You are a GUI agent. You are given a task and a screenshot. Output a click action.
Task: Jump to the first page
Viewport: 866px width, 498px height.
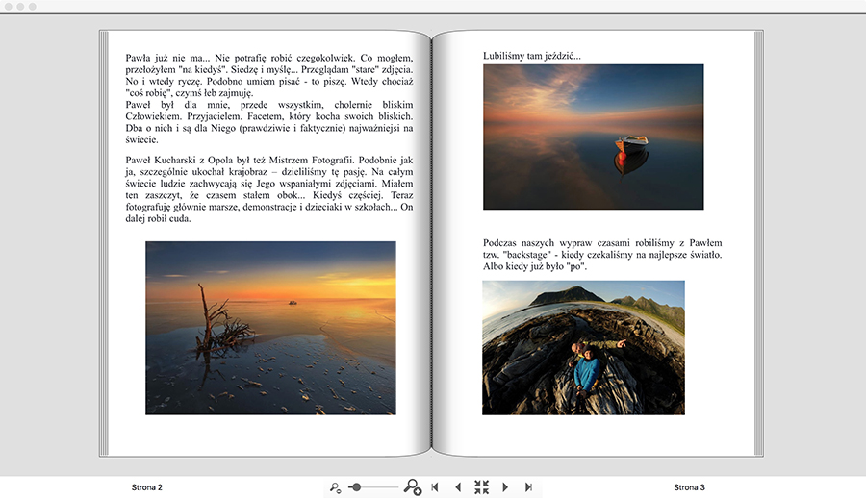pos(435,487)
